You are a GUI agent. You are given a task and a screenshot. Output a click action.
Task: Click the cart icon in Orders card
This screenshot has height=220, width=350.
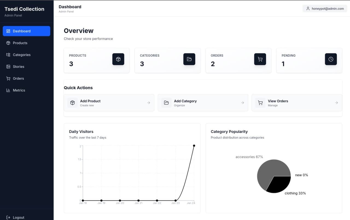pos(260,59)
